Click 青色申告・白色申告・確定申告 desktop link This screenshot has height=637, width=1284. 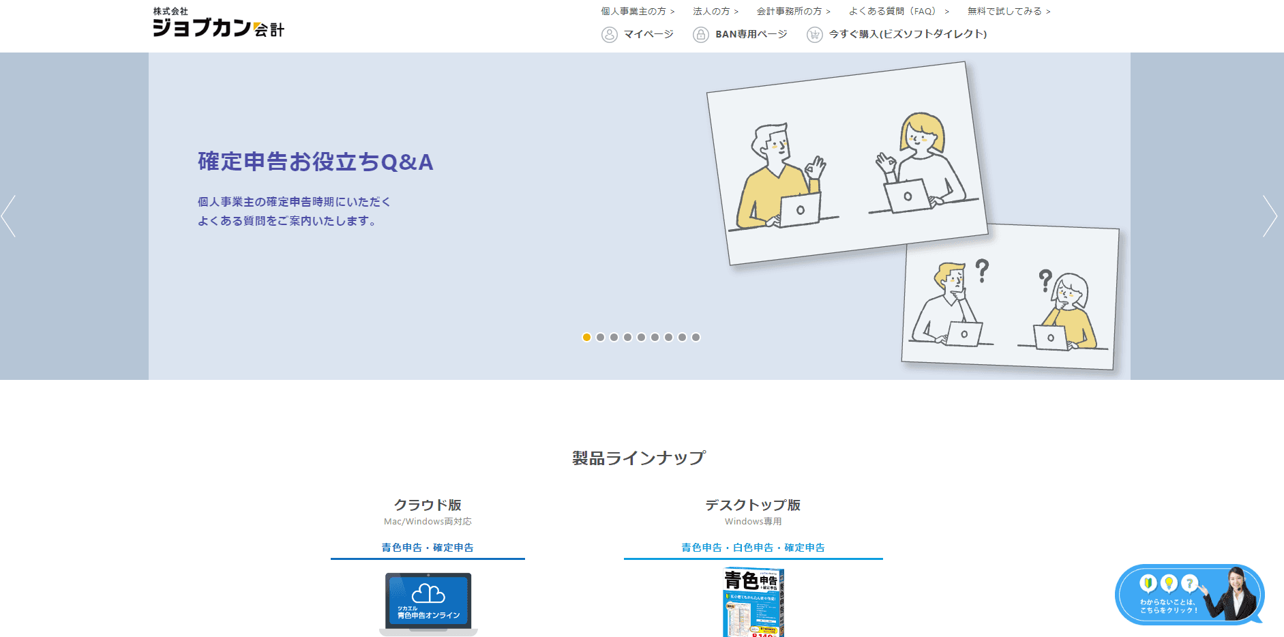click(753, 548)
